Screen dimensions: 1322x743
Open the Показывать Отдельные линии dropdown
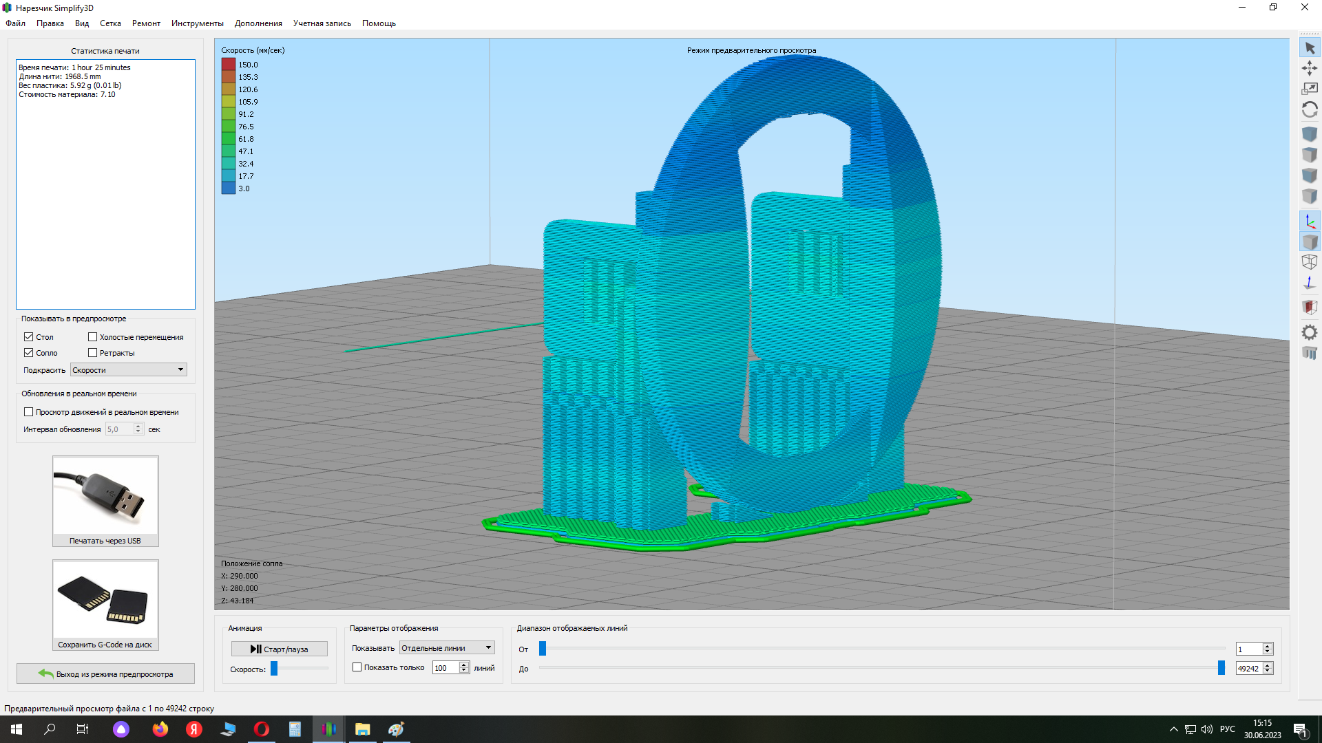[447, 648]
